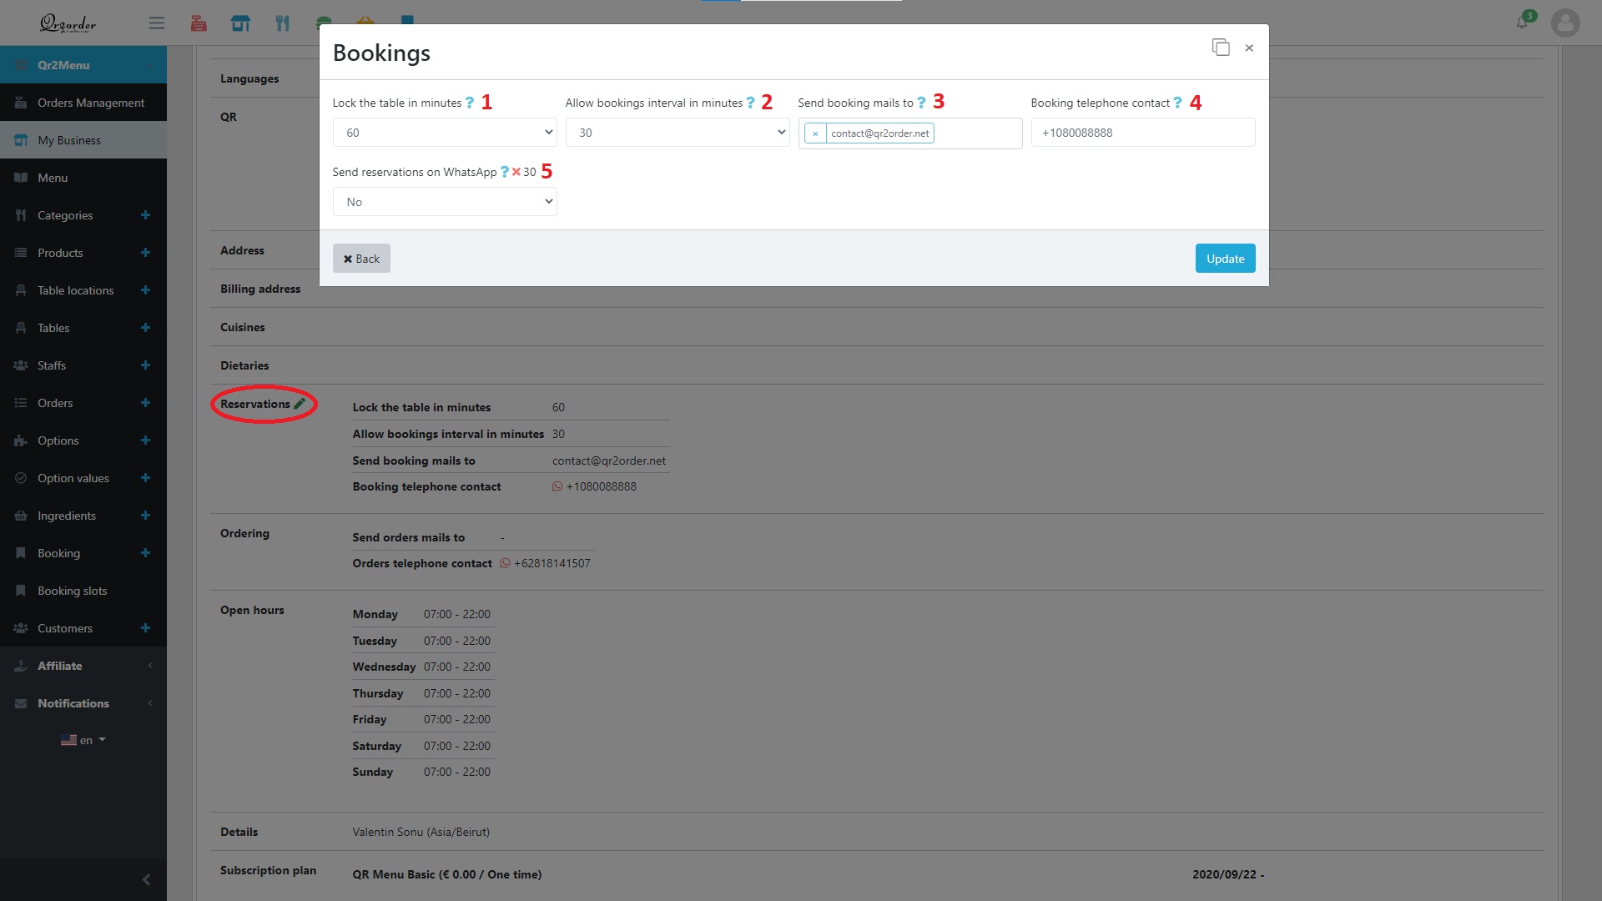Click the yellow basket icon in the toolbar
Image resolution: width=1602 pixels, height=901 pixels.
point(366,23)
